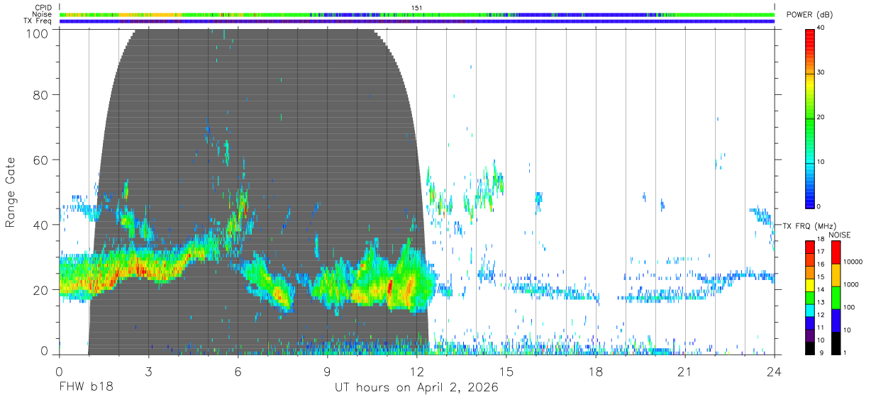Click the 40 tick on Range Gate axis
871x402 pixels.
pos(41,225)
